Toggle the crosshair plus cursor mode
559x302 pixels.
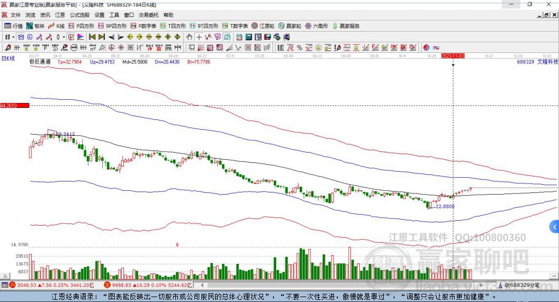click(199, 37)
